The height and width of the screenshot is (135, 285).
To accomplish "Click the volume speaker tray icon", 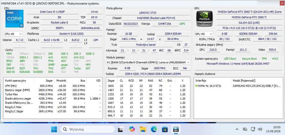I will pyautogui.click(x=260, y=129).
